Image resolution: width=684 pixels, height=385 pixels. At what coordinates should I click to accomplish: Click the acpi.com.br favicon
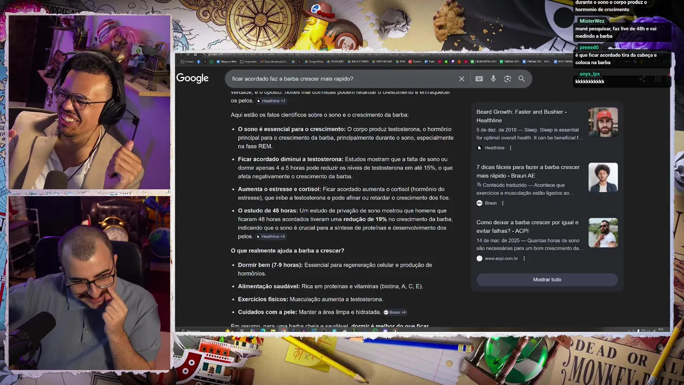(479, 259)
